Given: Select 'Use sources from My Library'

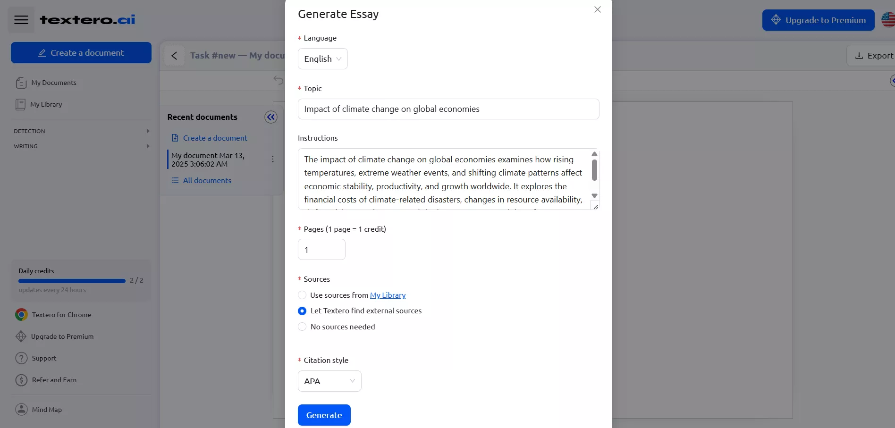Looking at the screenshot, I should coord(302,295).
